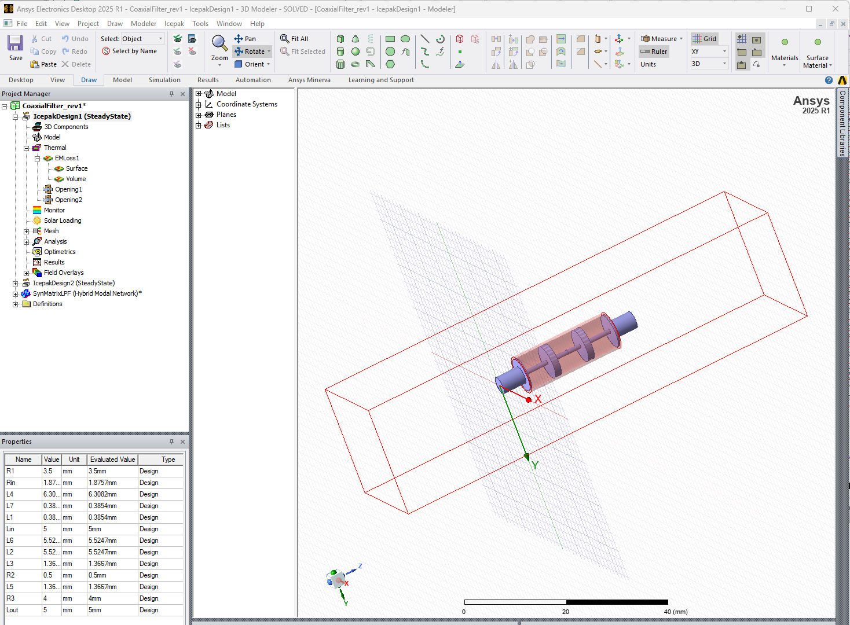
Task: Select the Optimetrics tree item
Action: pyautogui.click(x=60, y=252)
